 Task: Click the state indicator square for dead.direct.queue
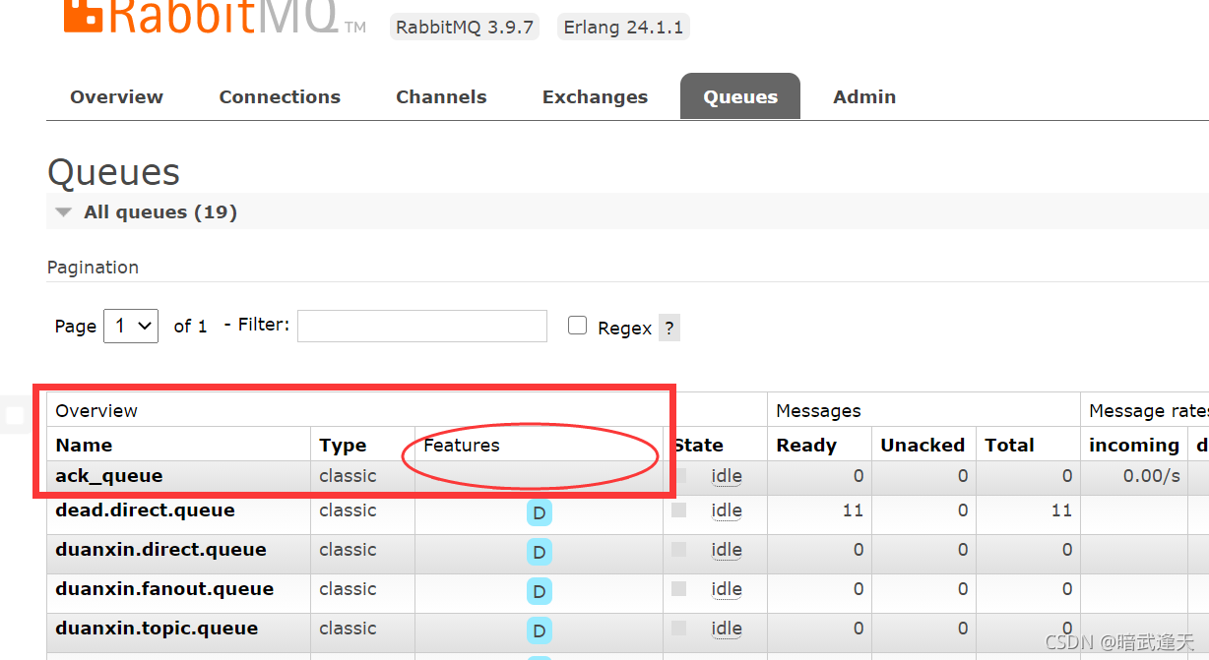pyautogui.click(x=679, y=510)
